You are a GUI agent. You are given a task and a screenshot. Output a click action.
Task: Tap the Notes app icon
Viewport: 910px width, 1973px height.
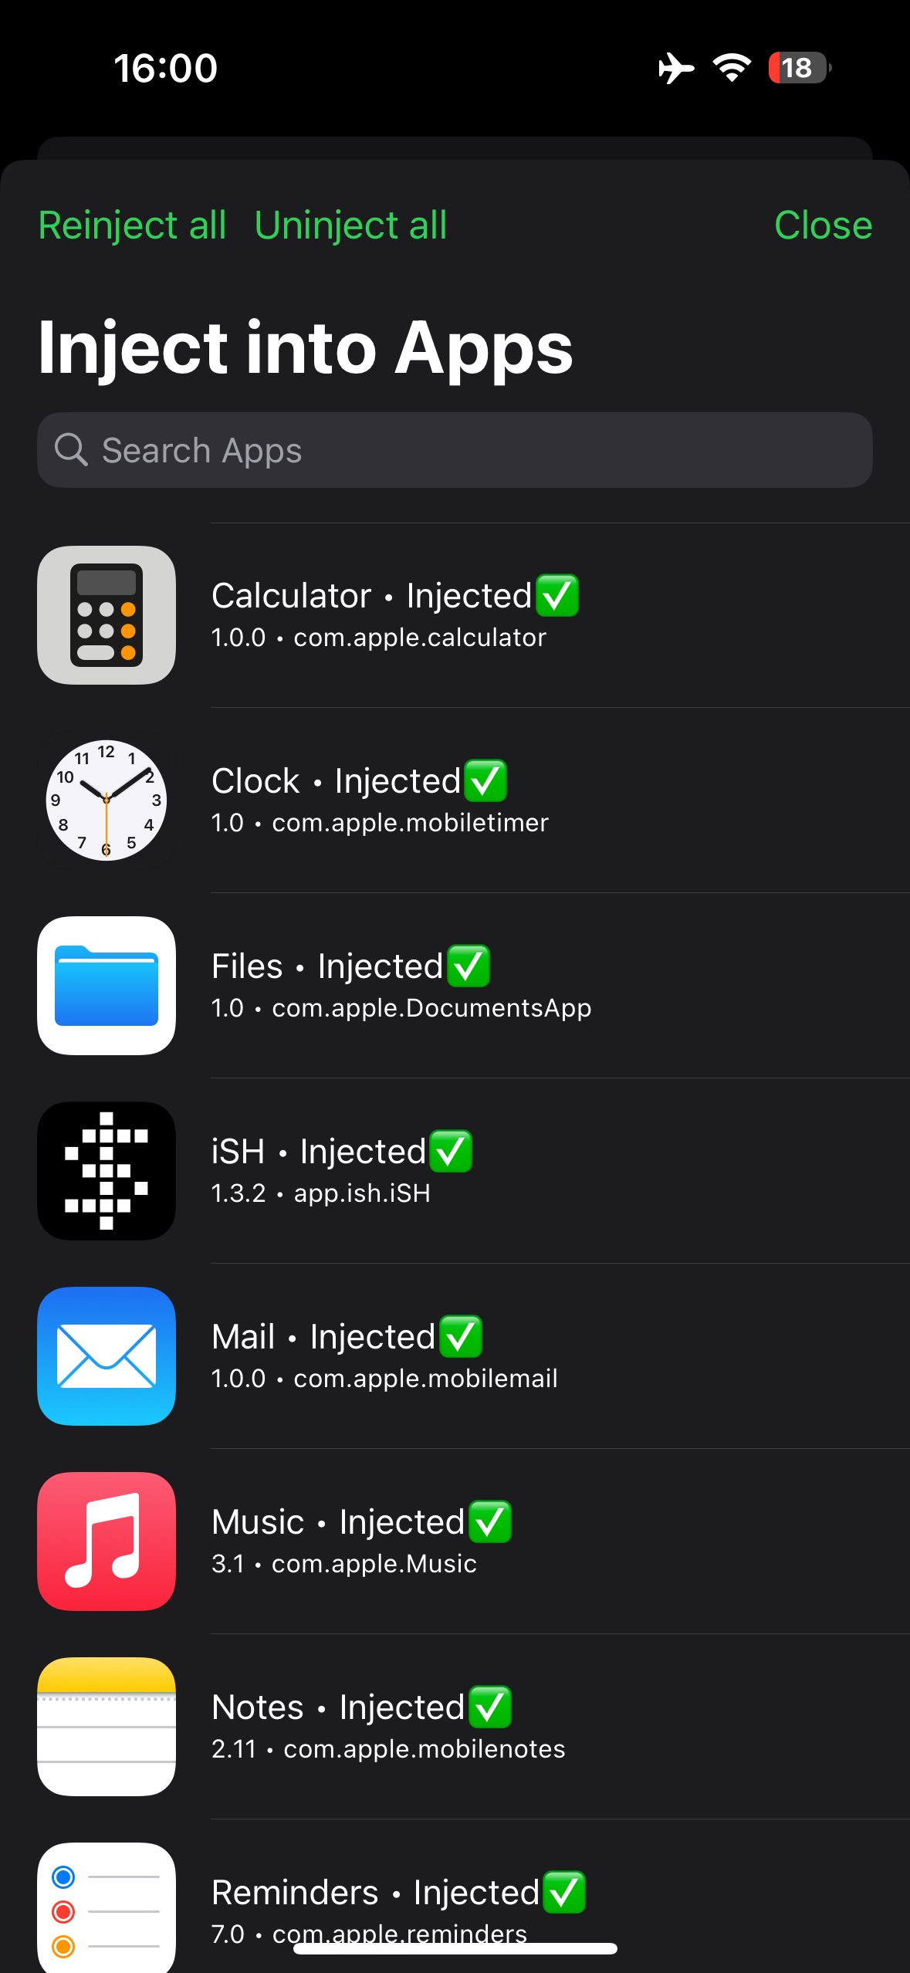tap(107, 1727)
